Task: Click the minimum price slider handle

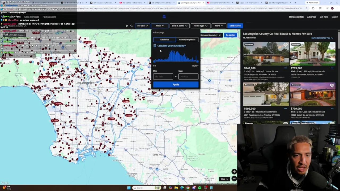Action: point(154,62)
